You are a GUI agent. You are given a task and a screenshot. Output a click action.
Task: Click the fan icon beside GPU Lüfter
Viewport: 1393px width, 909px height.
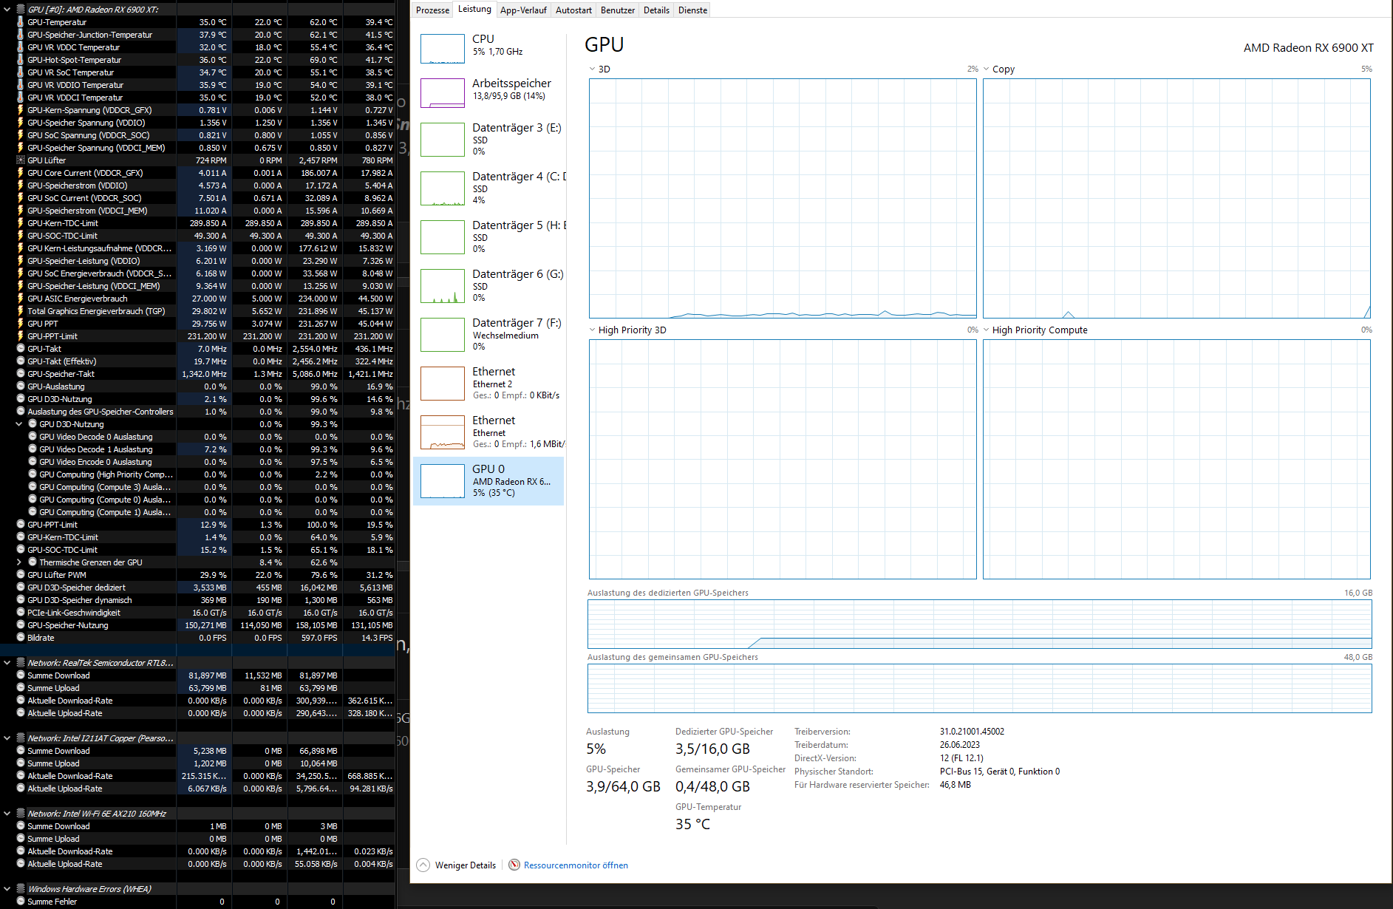click(x=21, y=160)
